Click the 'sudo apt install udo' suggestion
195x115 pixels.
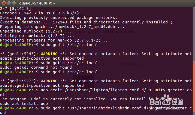click(24, 104)
